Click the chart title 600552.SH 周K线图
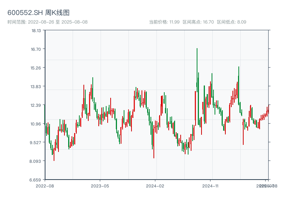 coord(38,13)
